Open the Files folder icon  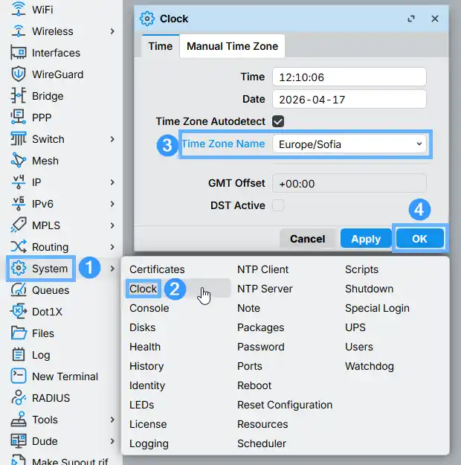point(19,333)
